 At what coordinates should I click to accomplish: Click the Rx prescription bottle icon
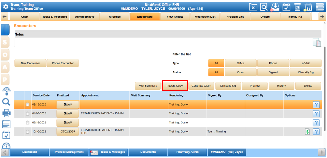(297, 7)
